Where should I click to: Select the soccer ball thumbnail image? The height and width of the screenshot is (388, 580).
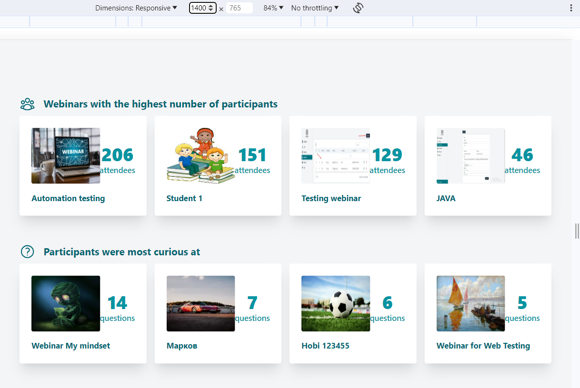coord(336,303)
